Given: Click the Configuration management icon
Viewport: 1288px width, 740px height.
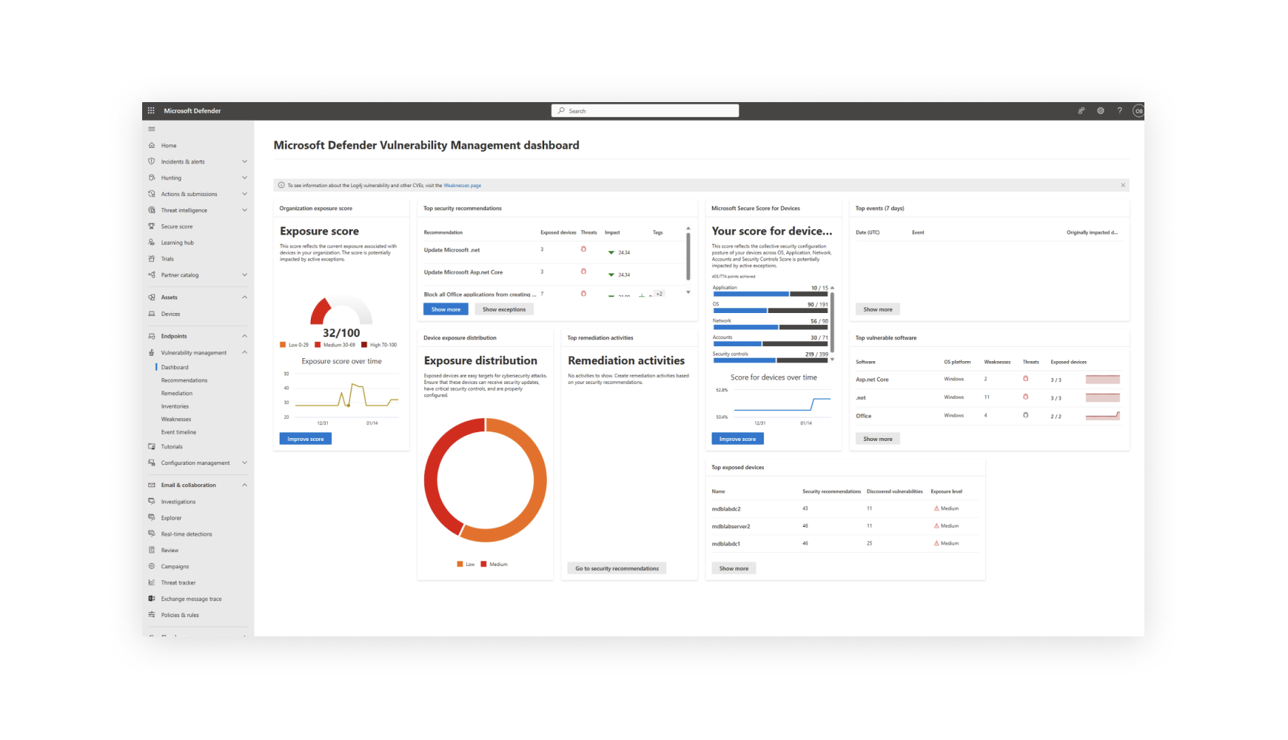Looking at the screenshot, I should (152, 463).
